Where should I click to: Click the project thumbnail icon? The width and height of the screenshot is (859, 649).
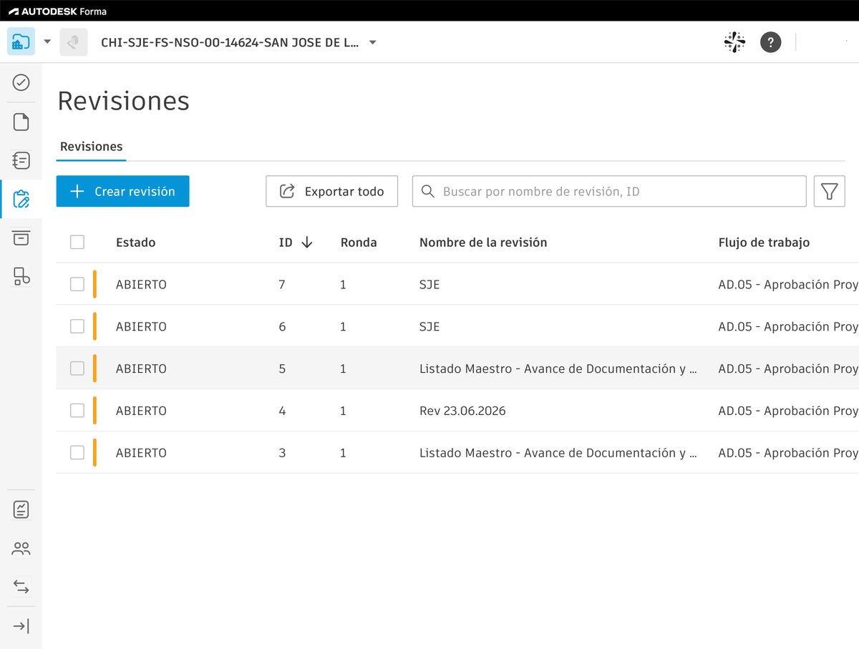click(73, 42)
